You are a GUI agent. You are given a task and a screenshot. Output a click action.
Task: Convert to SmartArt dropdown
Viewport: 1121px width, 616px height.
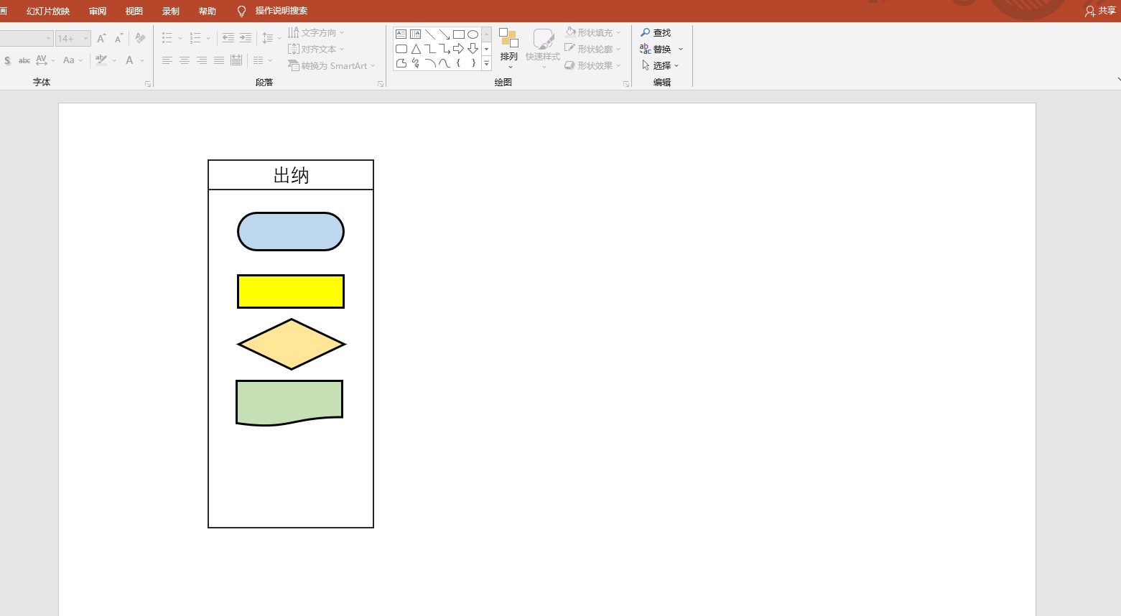332,66
